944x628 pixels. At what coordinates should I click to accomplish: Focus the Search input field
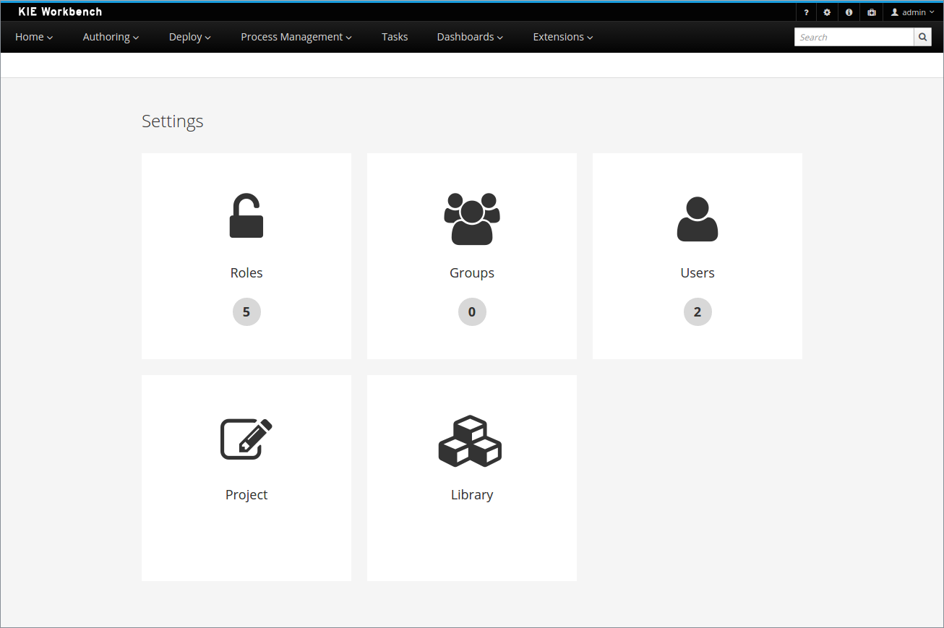coord(854,37)
